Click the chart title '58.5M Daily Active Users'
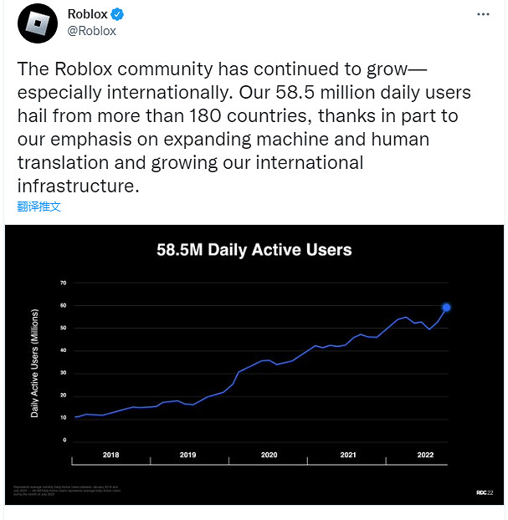Image resolution: width=508 pixels, height=520 pixels. [x=254, y=250]
